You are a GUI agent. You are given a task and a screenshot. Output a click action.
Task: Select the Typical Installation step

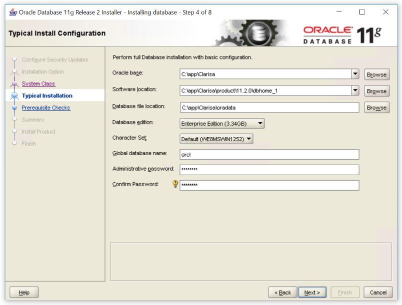pos(47,96)
